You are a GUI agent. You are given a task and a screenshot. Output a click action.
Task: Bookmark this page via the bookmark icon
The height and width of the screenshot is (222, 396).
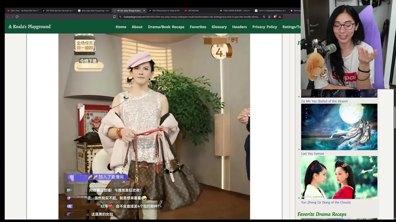114,17
